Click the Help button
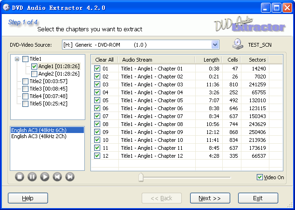The height and width of the screenshot is (210, 295). 28,198
